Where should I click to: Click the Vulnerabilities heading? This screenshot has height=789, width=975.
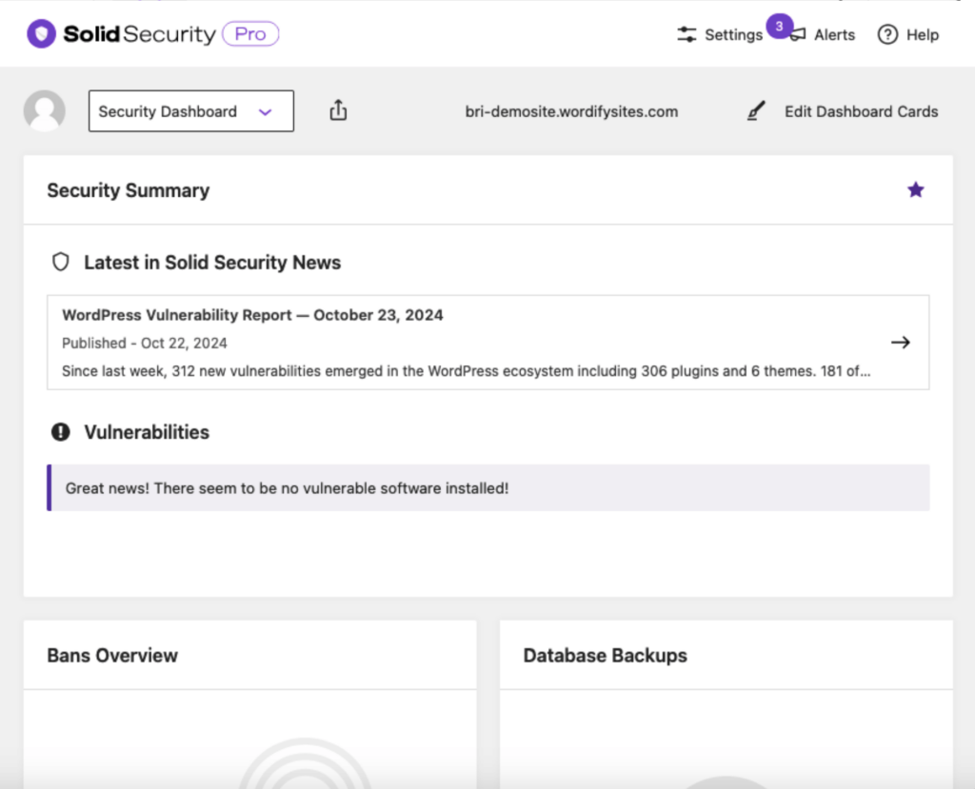(147, 432)
